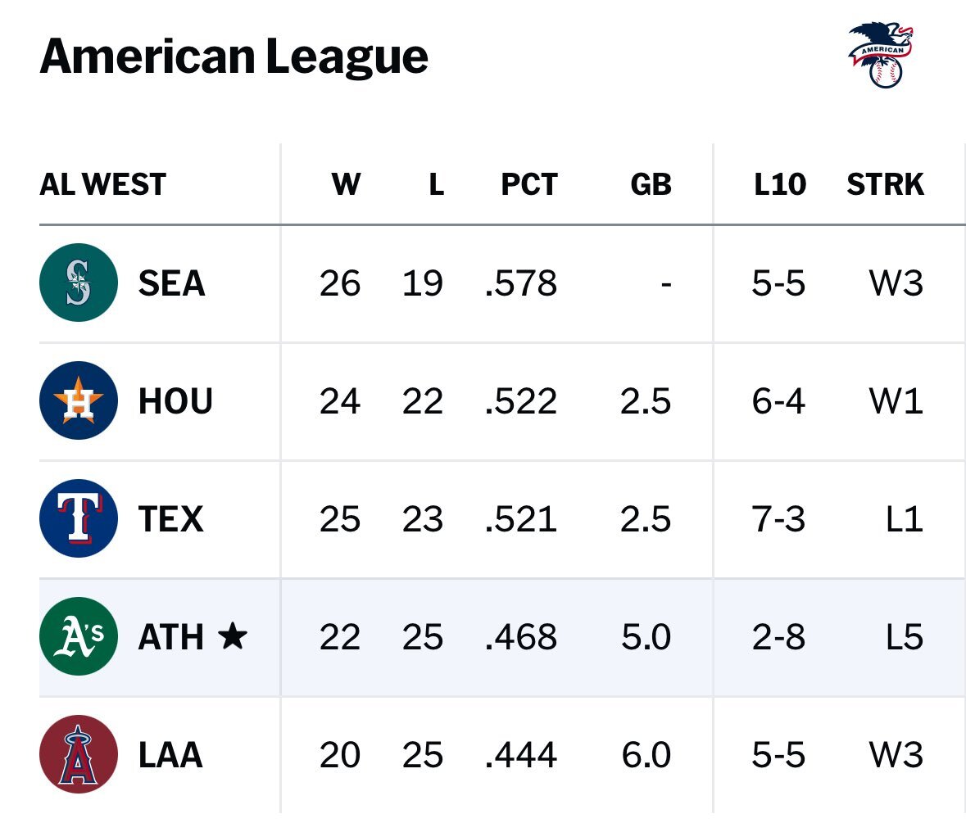Toggle the favorite star next to ATH

coord(234,637)
